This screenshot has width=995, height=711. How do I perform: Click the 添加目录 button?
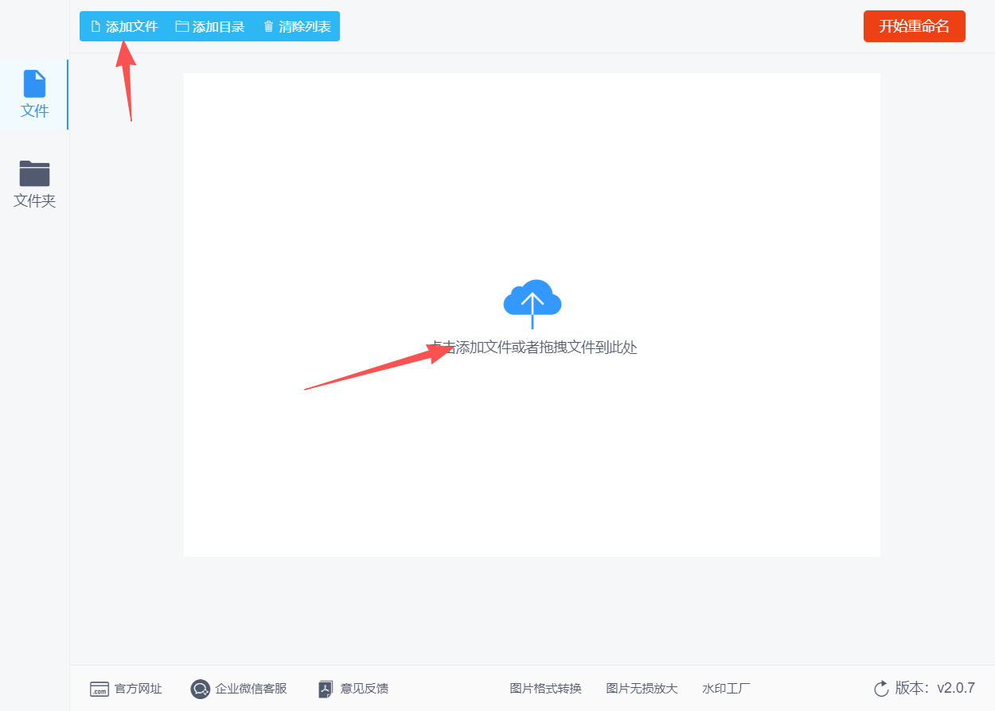tap(210, 26)
